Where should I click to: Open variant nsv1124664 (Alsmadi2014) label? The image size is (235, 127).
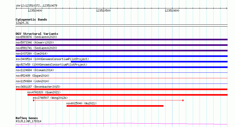click(35, 70)
